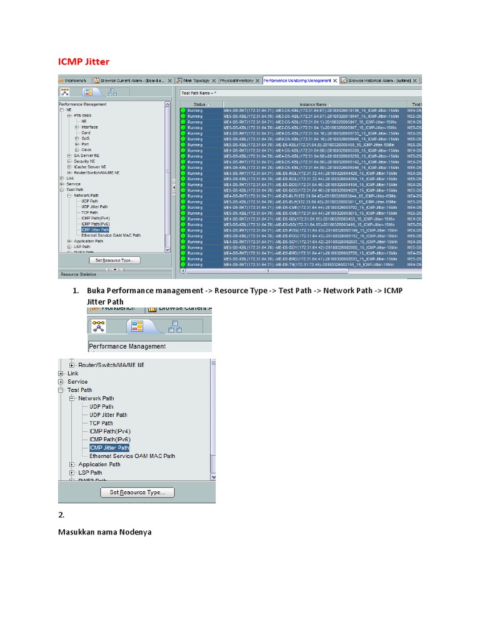The width and height of the screenshot is (480, 640).
Task: Click up arrow of full screenshot's tree scrollbar
Action: (167, 104)
